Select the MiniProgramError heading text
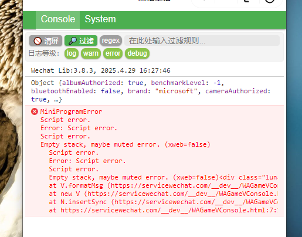 point(71,111)
